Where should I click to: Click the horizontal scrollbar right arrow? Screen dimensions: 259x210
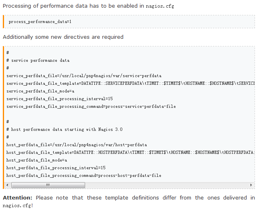click(x=252, y=185)
